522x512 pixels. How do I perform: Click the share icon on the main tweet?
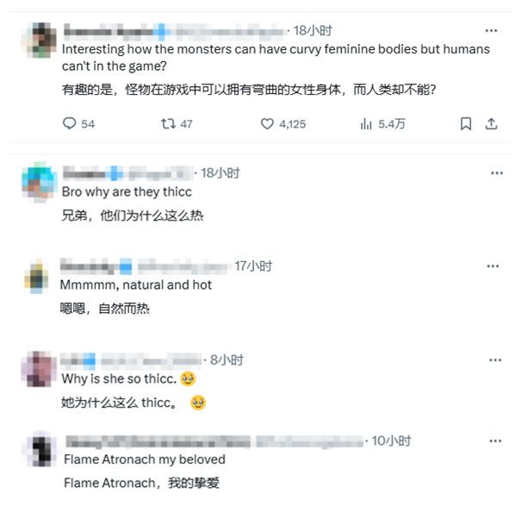pyautogui.click(x=491, y=123)
